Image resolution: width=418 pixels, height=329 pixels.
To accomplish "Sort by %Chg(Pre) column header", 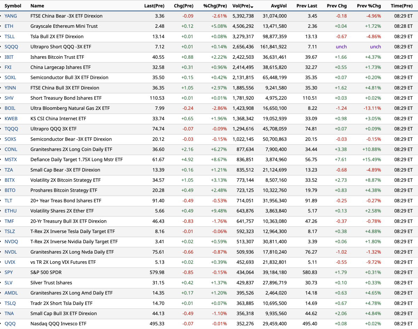I will pos(215,6).
